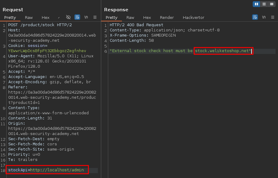Select side-by-side split layout icon

pyautogui.click(x=256, y=4)
